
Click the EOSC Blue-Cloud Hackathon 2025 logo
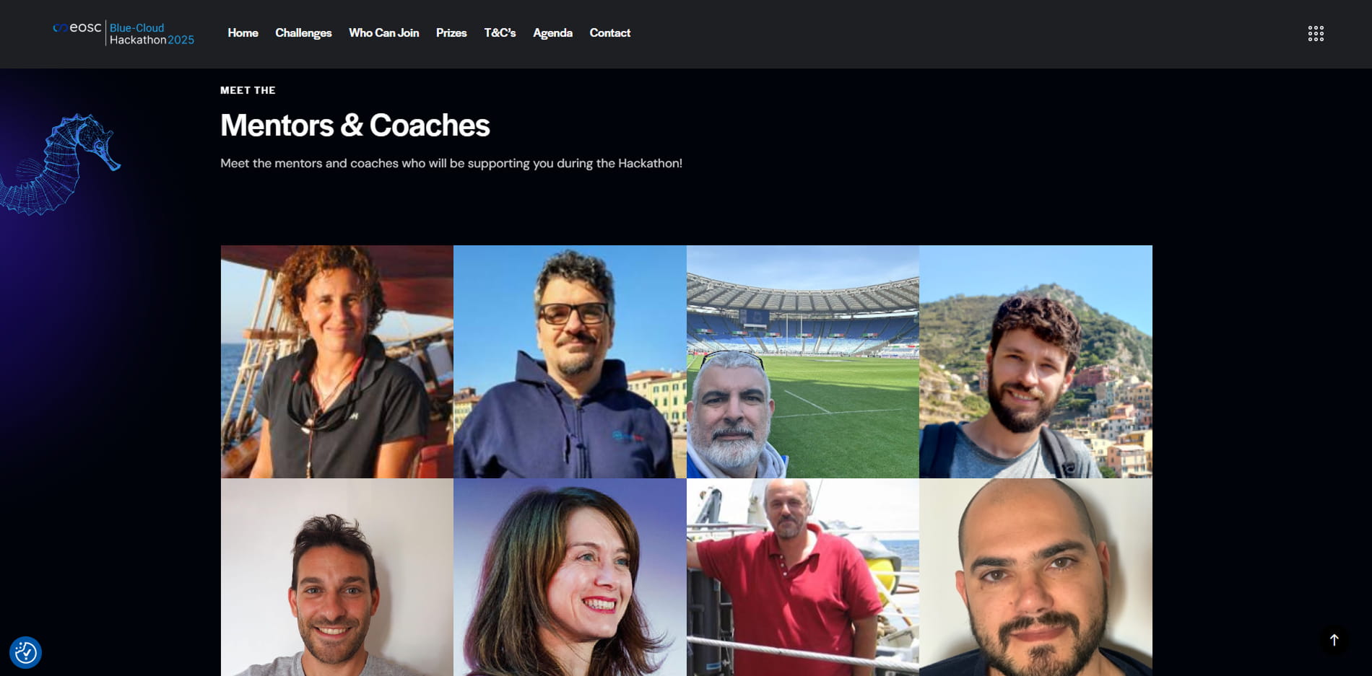click(x=123, y=33)
